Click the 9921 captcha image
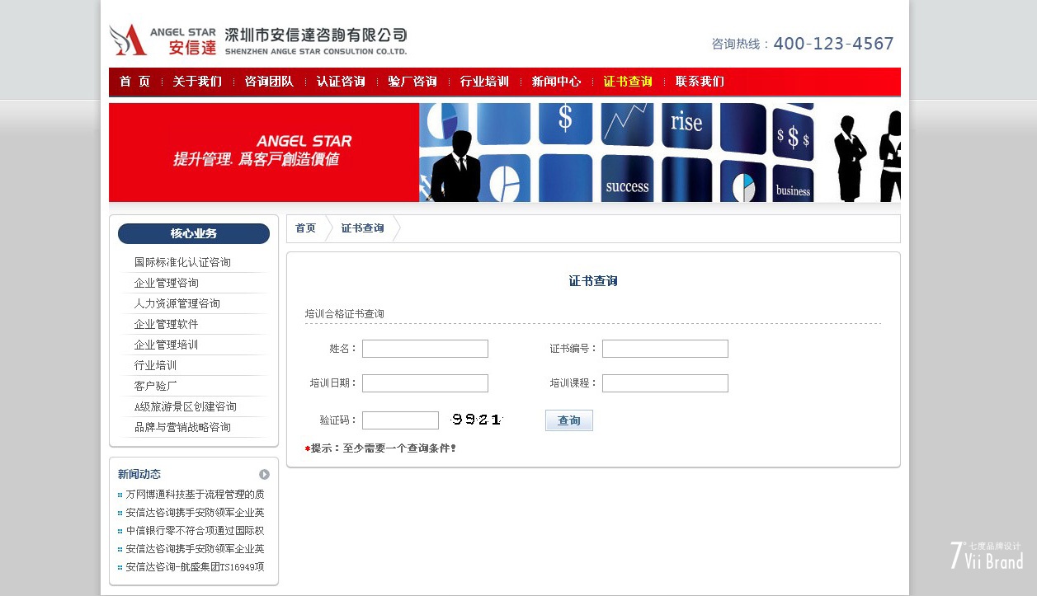Image resolution: width=1037 pixels, height=596 pixels. tap(477, 420)
